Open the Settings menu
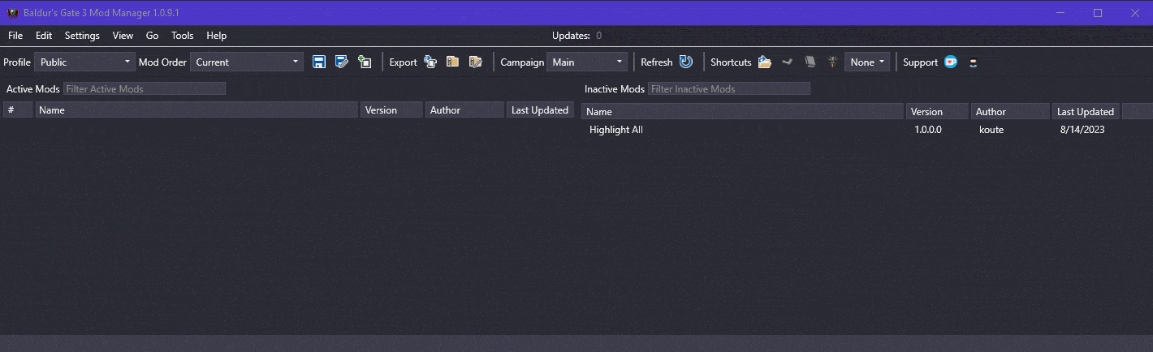This screenshot has width=1153, height=352. click(x=82, y=36)
